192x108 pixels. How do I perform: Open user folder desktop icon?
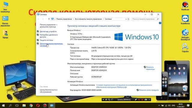click(x=5, y=34)
